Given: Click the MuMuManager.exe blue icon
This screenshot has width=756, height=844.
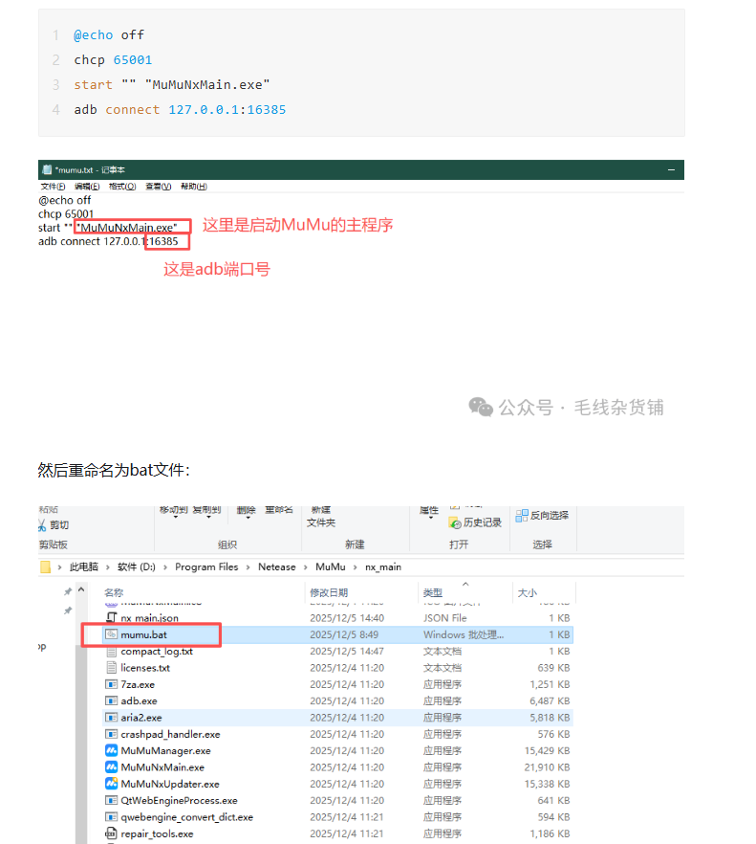Looking at the screenshot, I should pyautogui.click(x=111, y=750).
